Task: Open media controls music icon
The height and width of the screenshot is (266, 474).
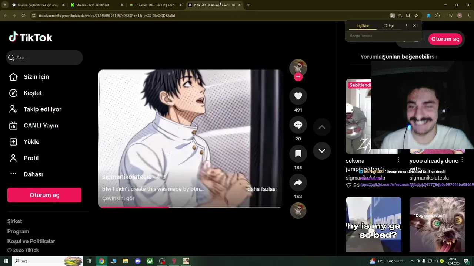Action: [451, 16]
